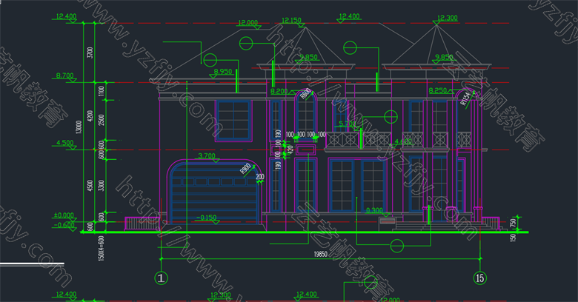Select the R900 garage arch radius
The width and height of the screenshot is (578, 302).
coord(245,169)
